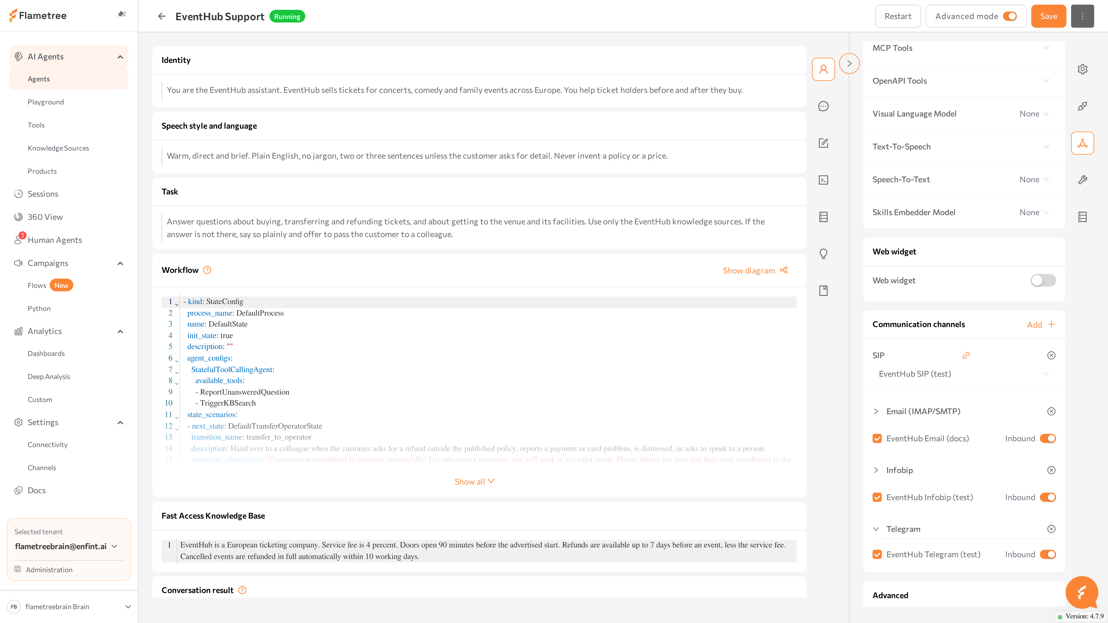Open the model network tab in right rail

click(x=1082, y=143)
